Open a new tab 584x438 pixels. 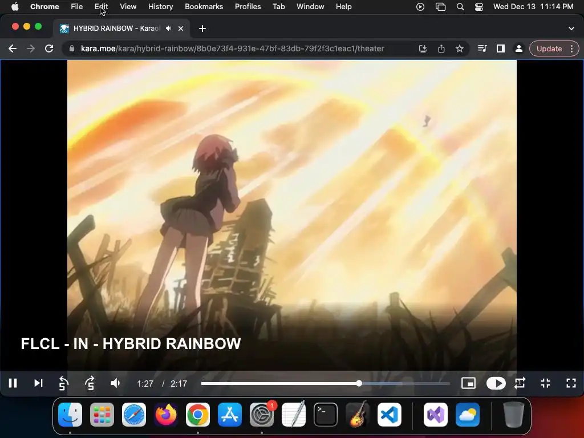coord(202,29)
